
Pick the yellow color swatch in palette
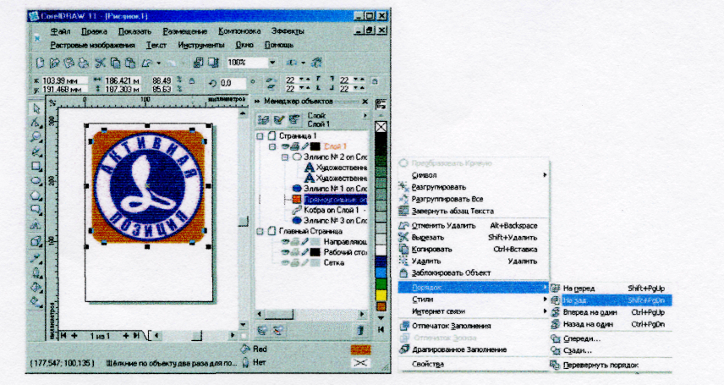[x=381, y=294]
